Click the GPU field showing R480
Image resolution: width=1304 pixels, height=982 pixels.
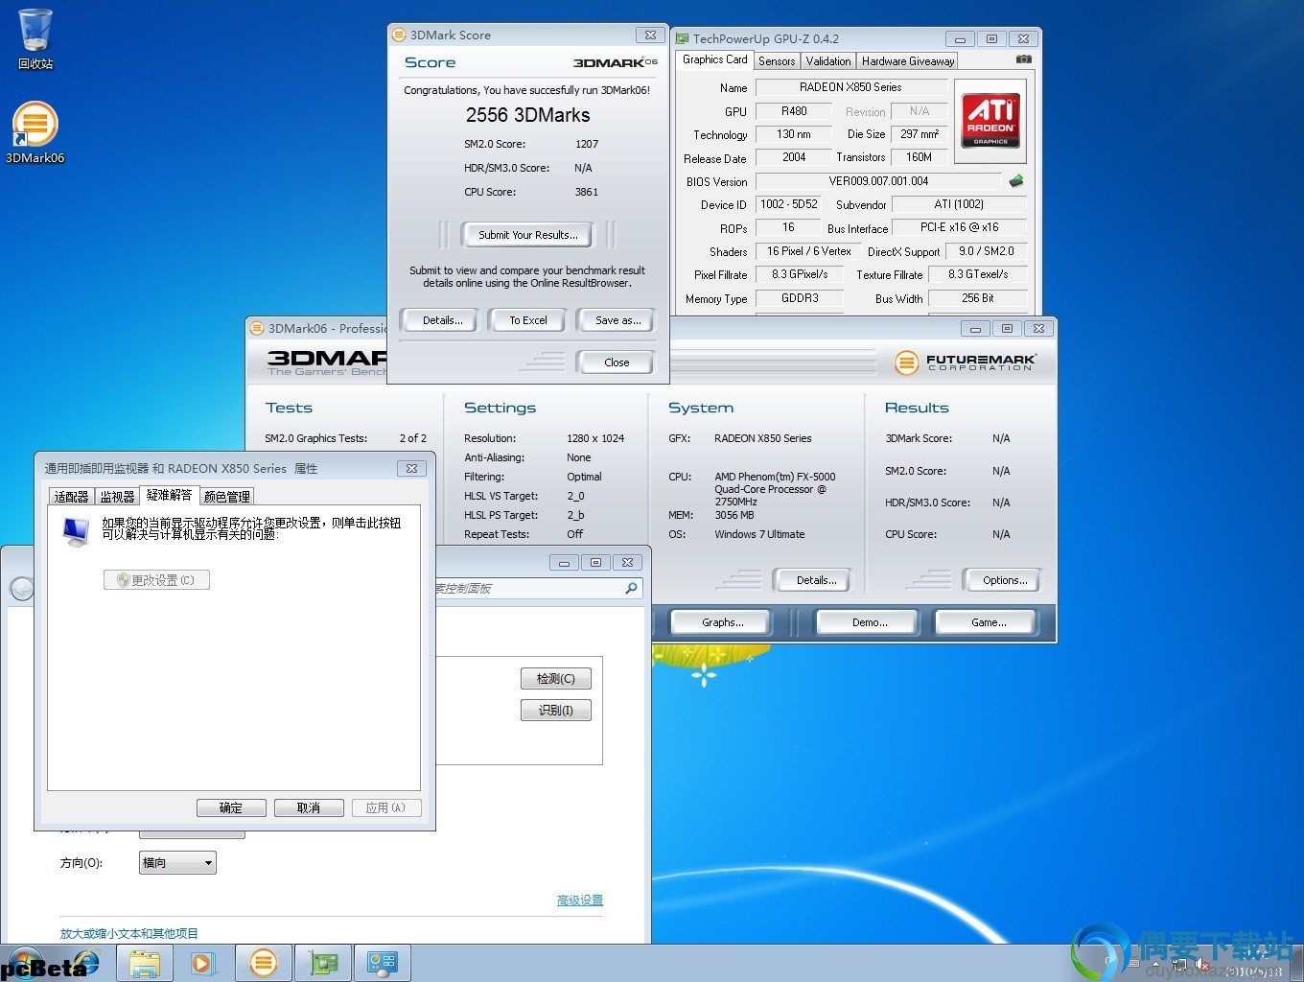point(794,111)
